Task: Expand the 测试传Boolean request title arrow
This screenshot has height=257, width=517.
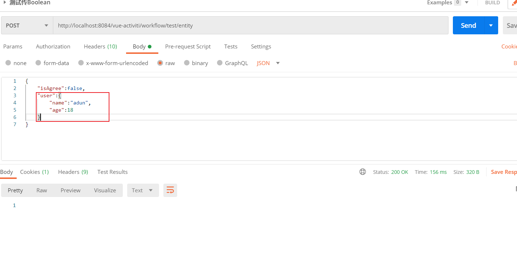Action: (5, 3)
